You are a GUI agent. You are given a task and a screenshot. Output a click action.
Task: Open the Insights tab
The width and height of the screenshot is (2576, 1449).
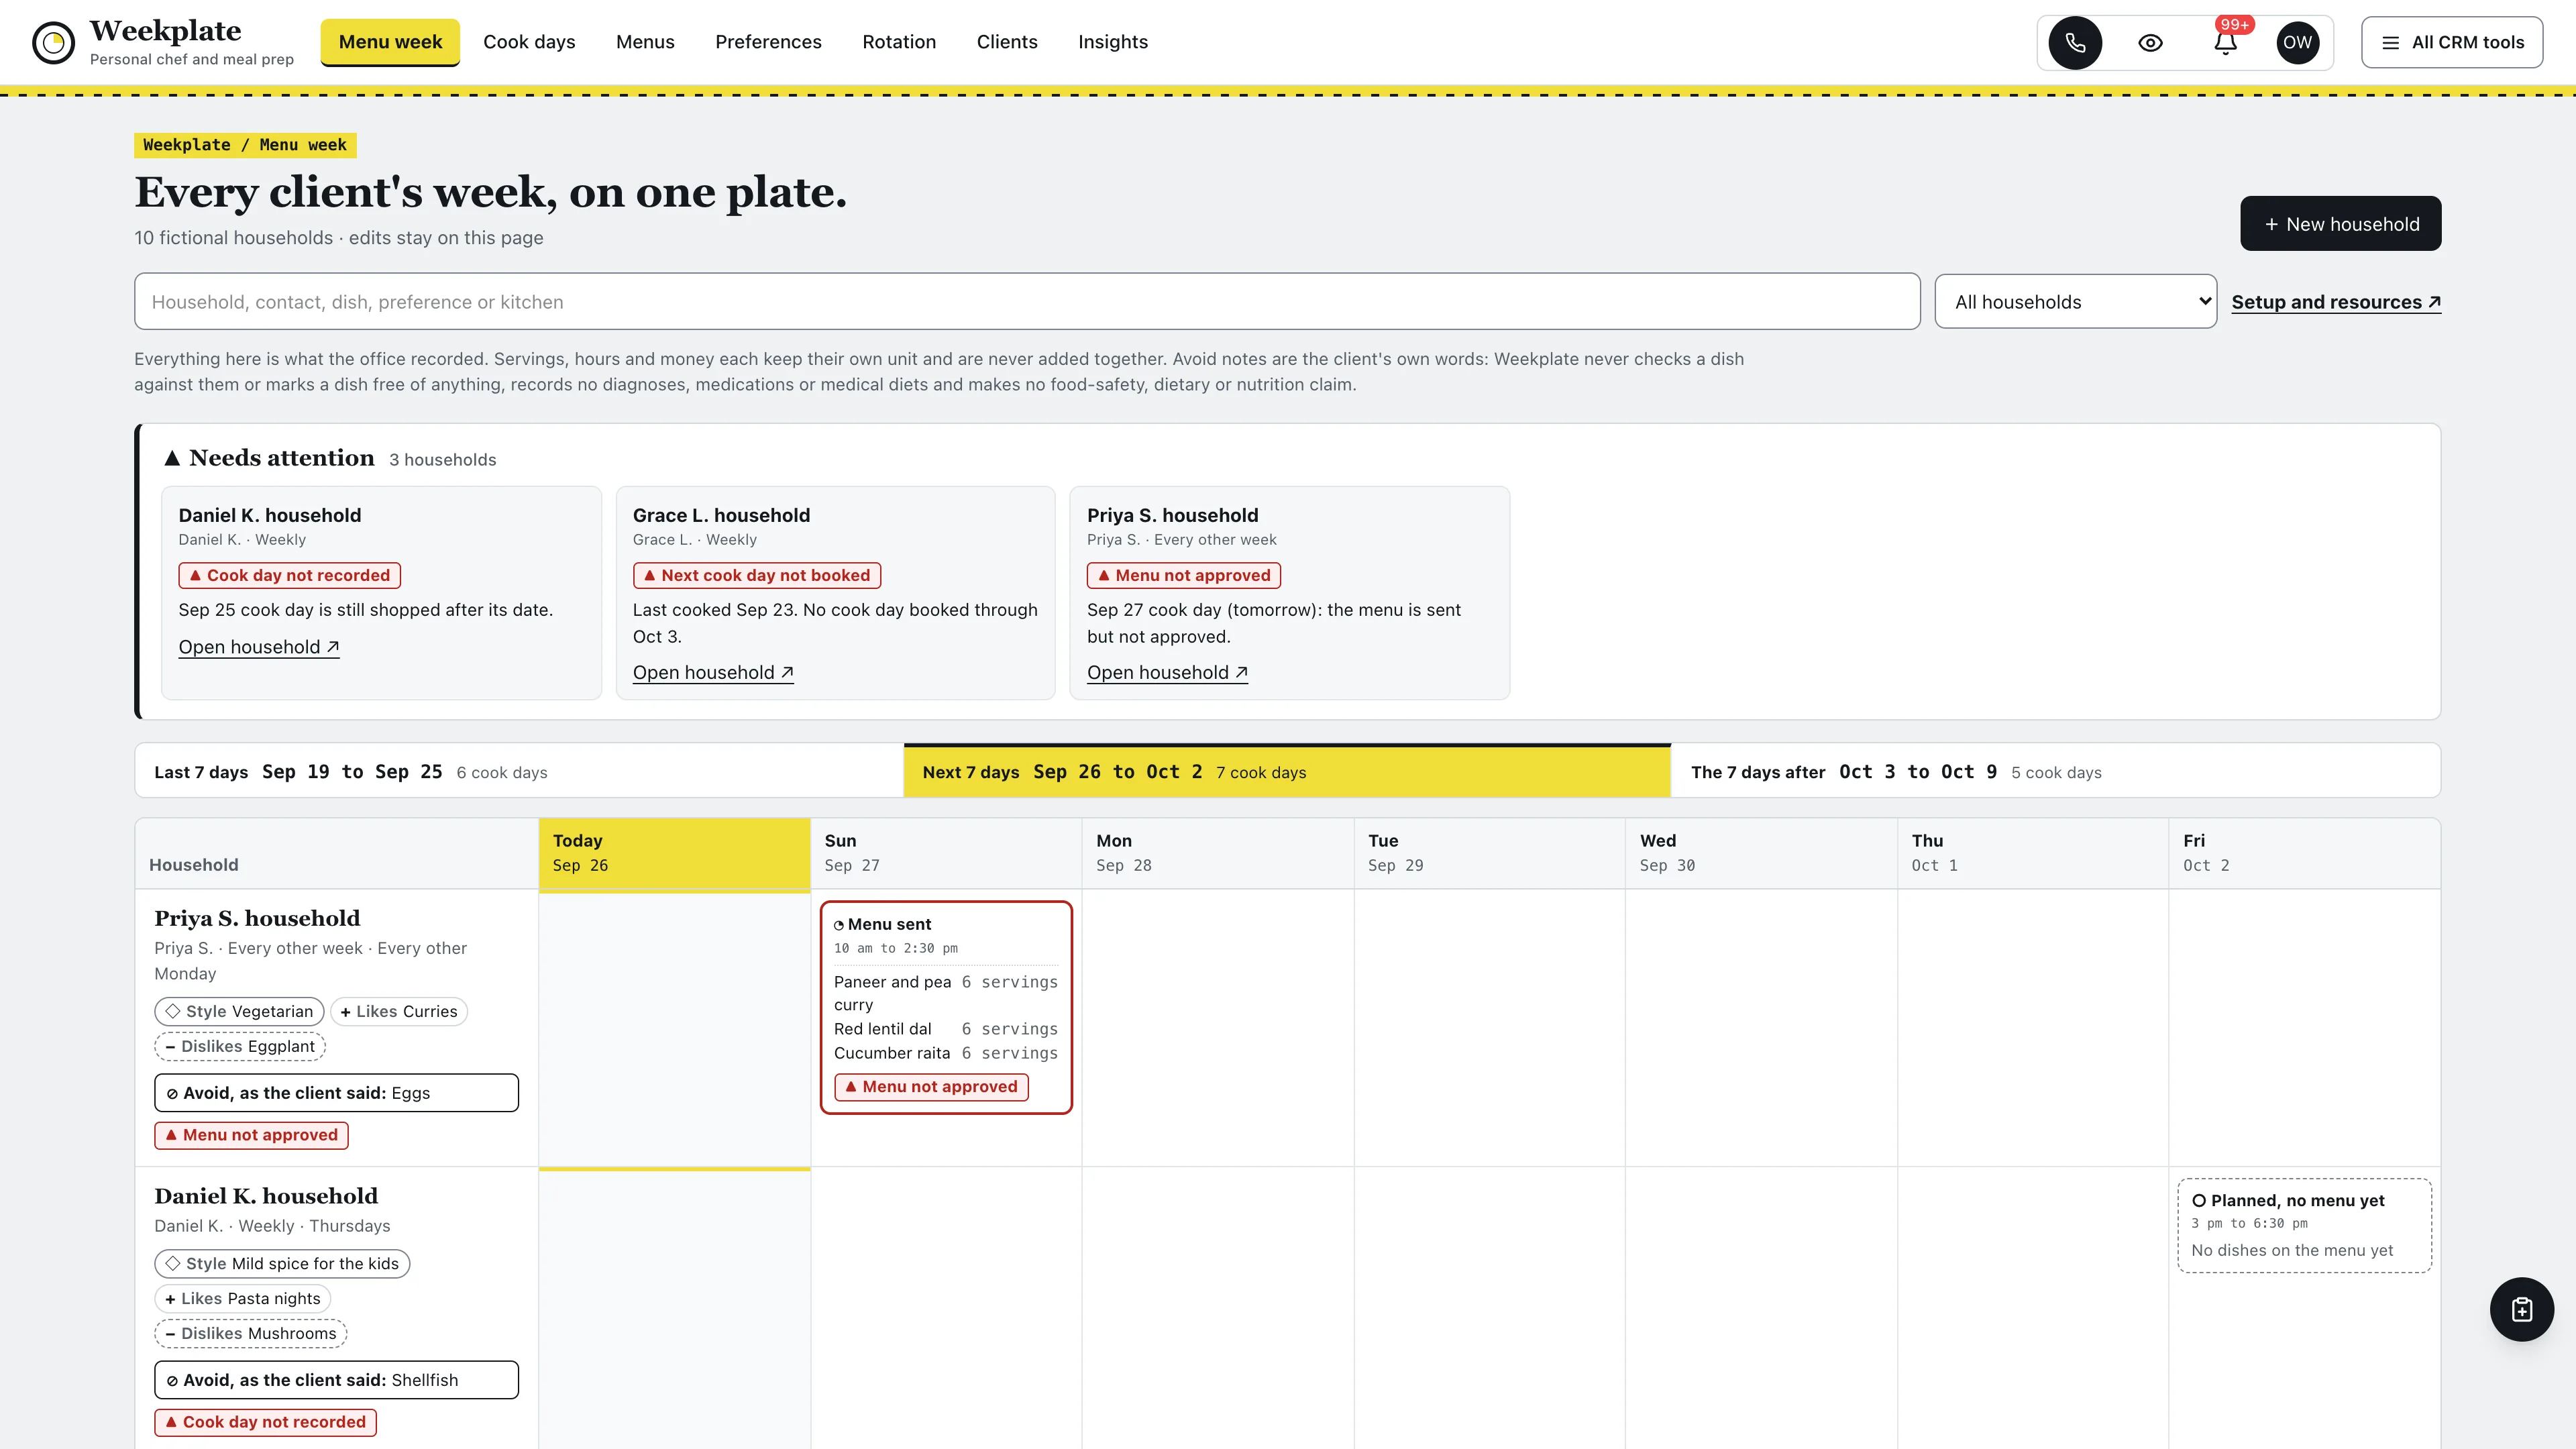1113,42
